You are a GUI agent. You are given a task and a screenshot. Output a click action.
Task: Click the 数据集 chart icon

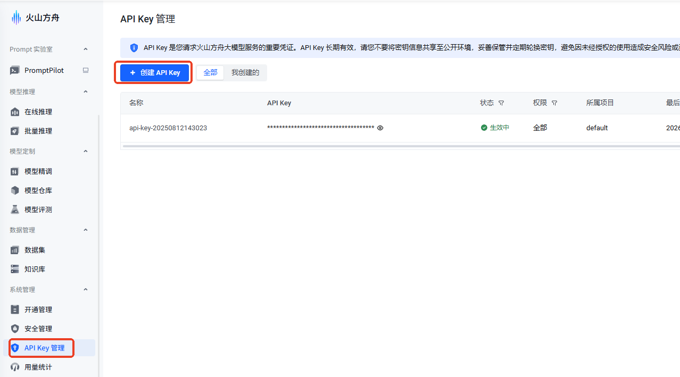pyautogui.click(x=15, y=250)
